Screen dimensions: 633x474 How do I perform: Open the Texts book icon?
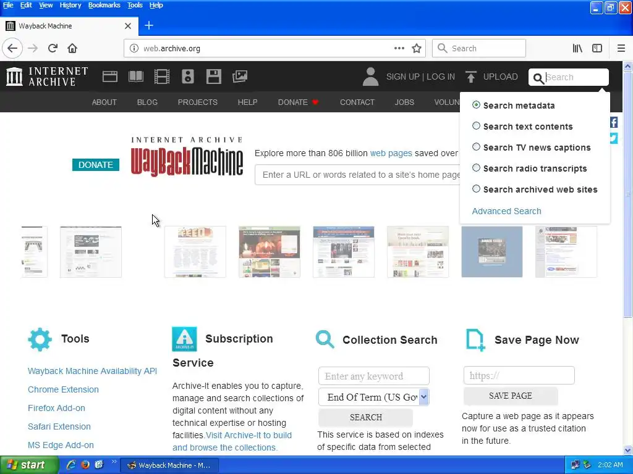point(135,77)
